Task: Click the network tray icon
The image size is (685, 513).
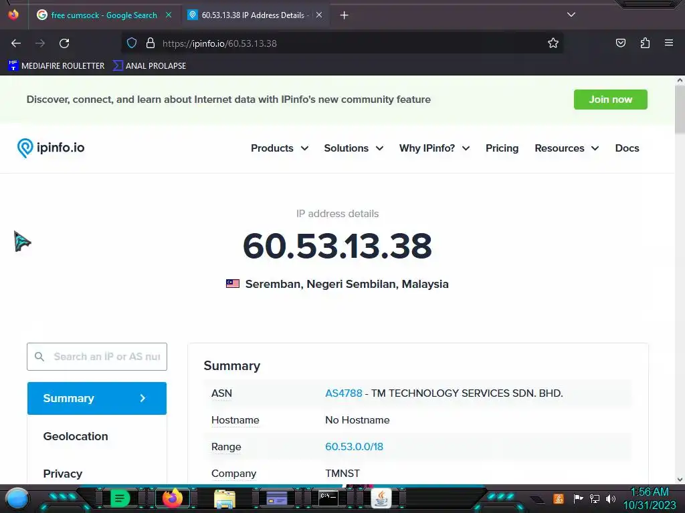Action: point(595,498)
